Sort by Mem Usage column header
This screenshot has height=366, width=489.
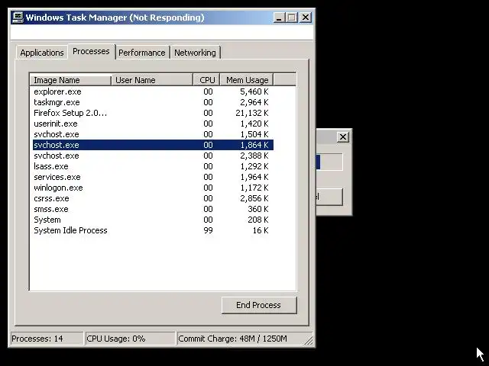coord(247,80)
